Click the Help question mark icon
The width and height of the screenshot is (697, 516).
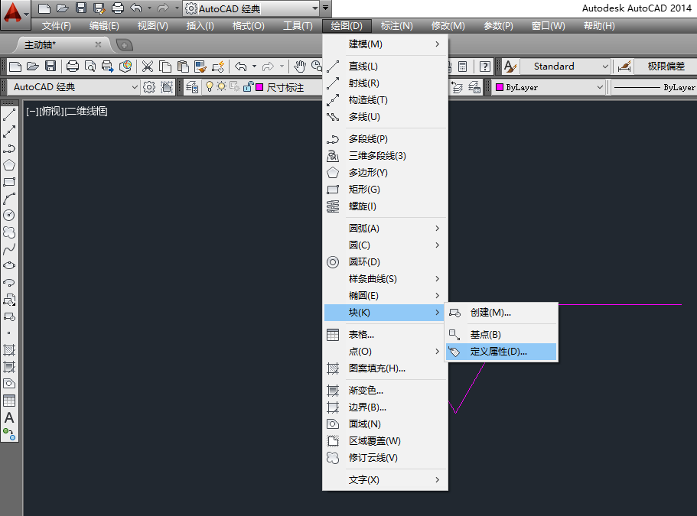[485, 67]
